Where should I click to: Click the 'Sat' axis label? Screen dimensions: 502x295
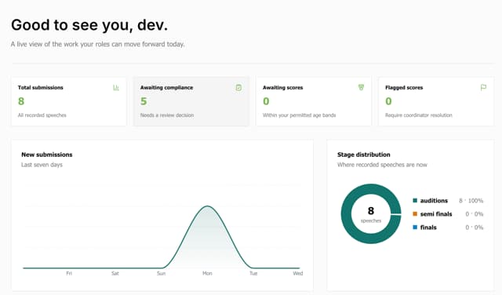[115, 273]
